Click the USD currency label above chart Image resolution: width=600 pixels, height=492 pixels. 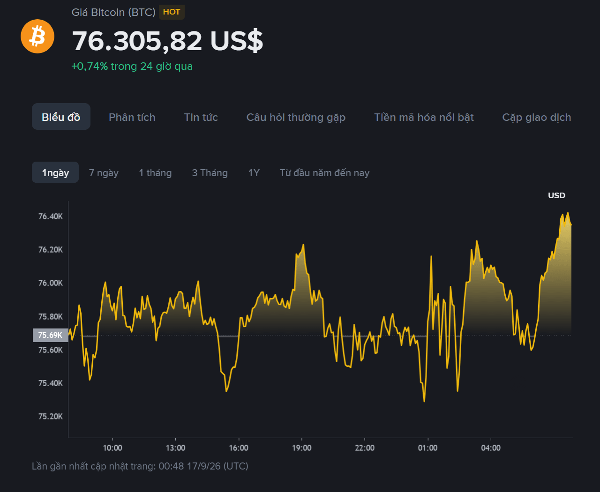tap(556, 195)
